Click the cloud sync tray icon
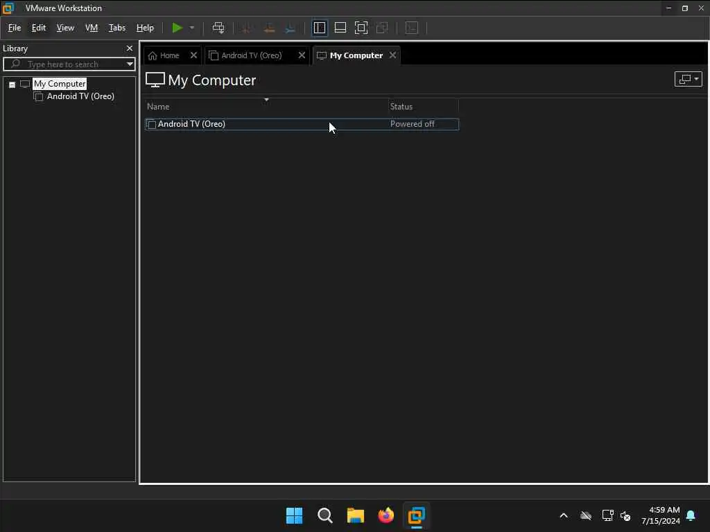Image resolution: width=710 pixels, height=532 pixels. tap(586, 515)
